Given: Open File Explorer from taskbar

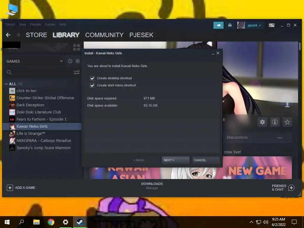Looking at the screenshot, I should click(36, 222).
